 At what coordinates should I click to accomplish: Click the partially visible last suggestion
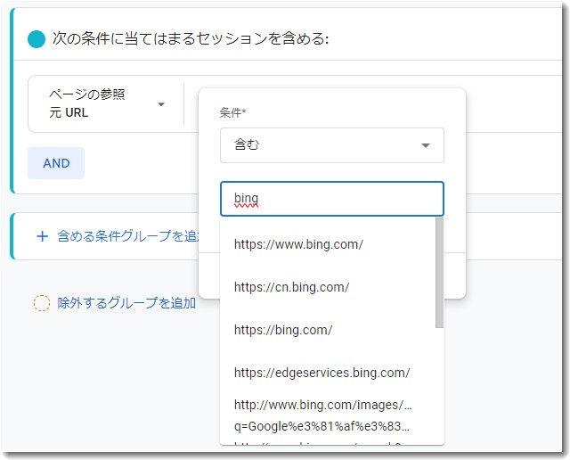321,440
